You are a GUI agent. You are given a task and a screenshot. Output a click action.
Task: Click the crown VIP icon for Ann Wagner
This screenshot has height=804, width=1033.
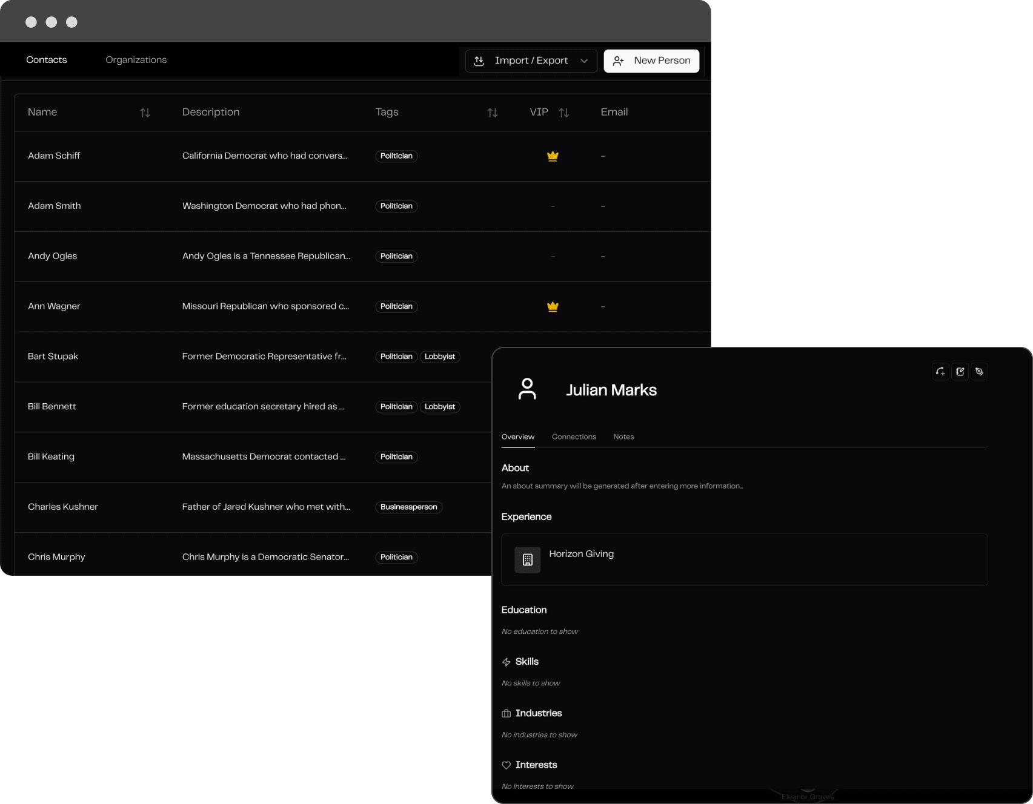(553, 307)
